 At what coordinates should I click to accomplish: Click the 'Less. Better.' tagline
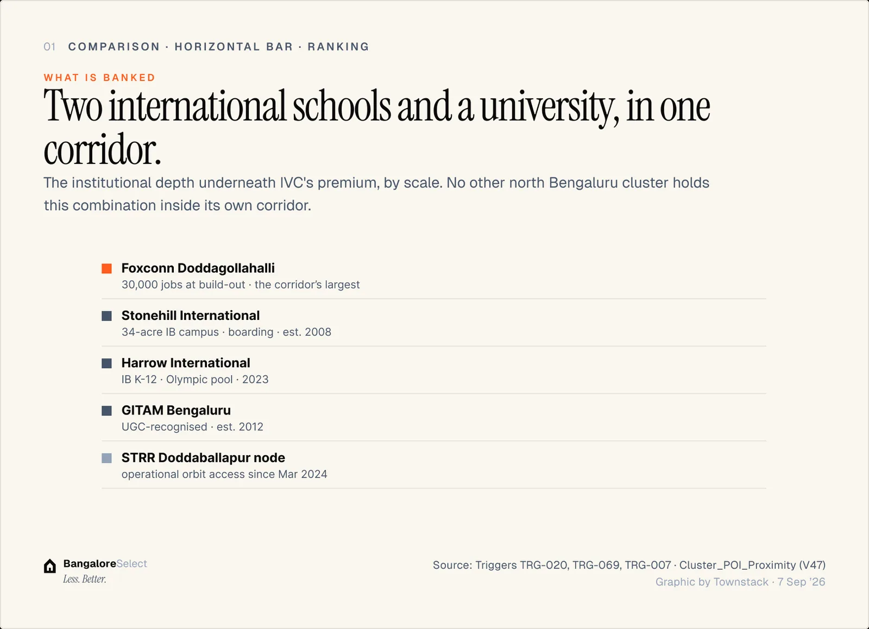point(85,579)
